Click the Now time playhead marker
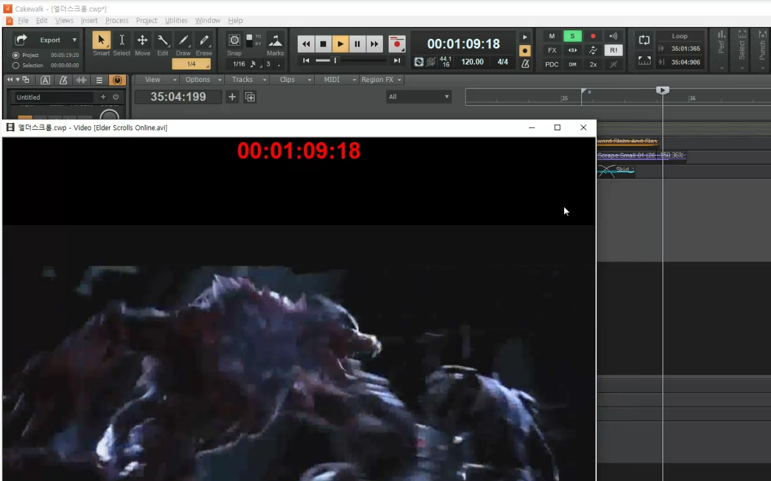 click(x=663, y=91)
